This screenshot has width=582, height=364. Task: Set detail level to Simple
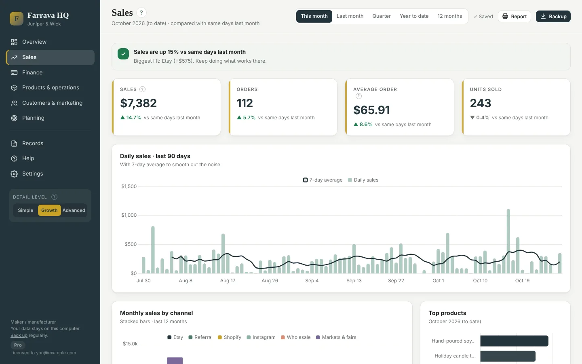coord(25,210)
